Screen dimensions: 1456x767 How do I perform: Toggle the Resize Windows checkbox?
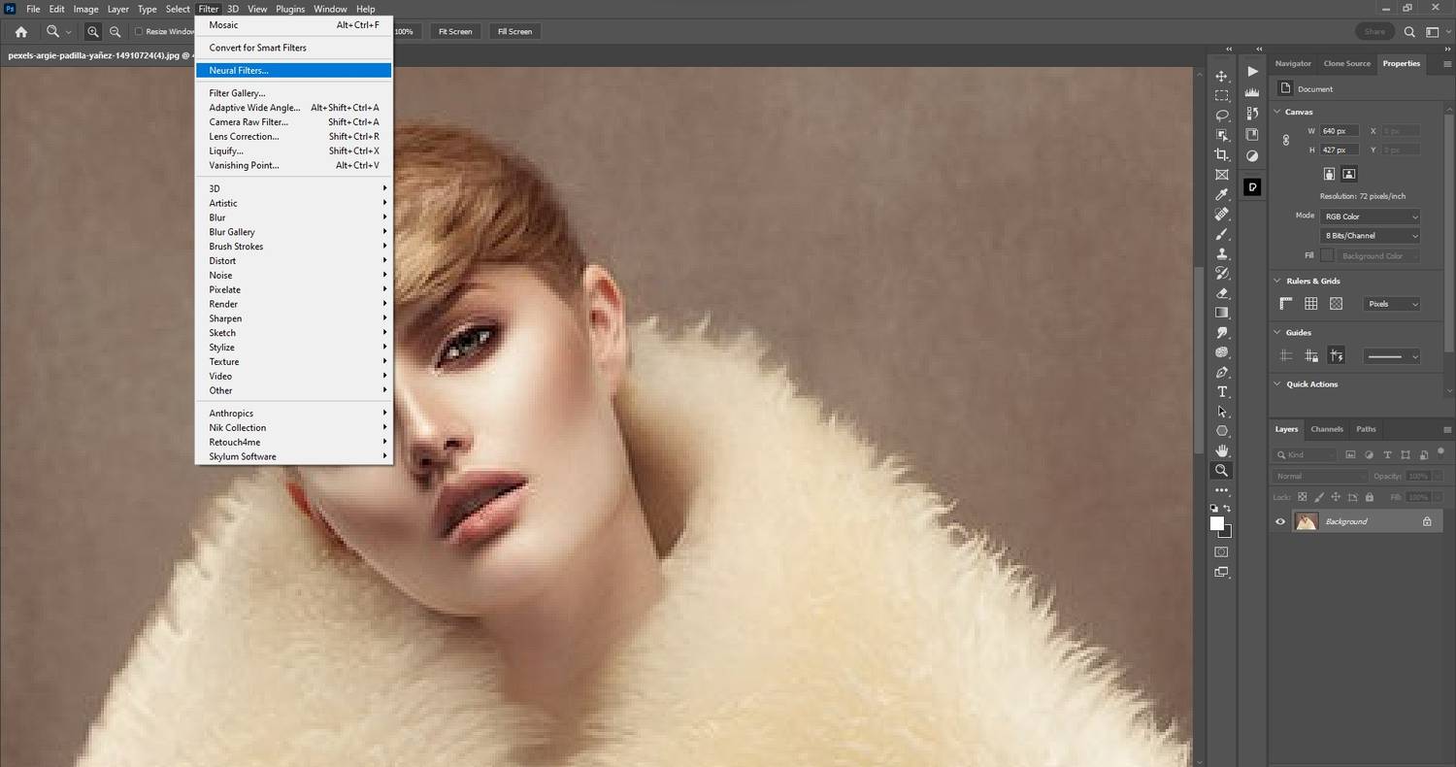(140, 31)
